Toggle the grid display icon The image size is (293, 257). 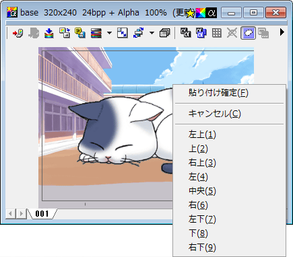coord(217,33)
